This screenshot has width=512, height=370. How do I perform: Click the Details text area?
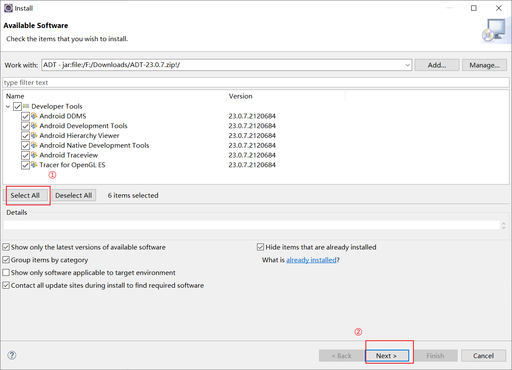coord(252,225)
